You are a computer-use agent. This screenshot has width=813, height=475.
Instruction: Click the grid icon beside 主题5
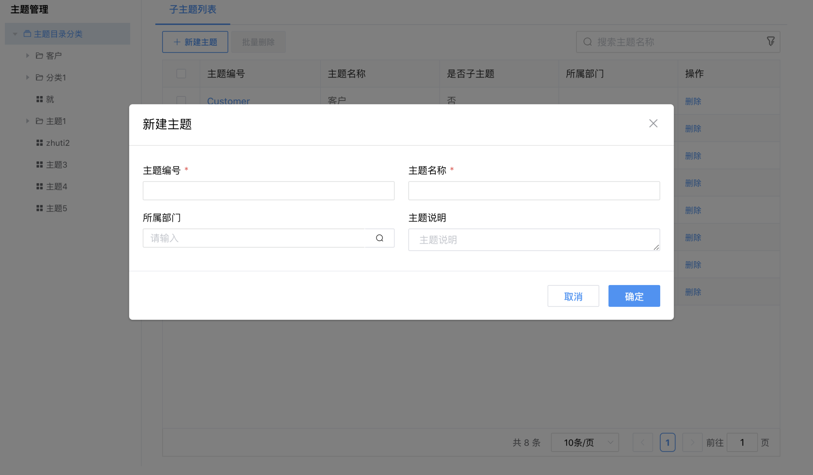(40, 208)
